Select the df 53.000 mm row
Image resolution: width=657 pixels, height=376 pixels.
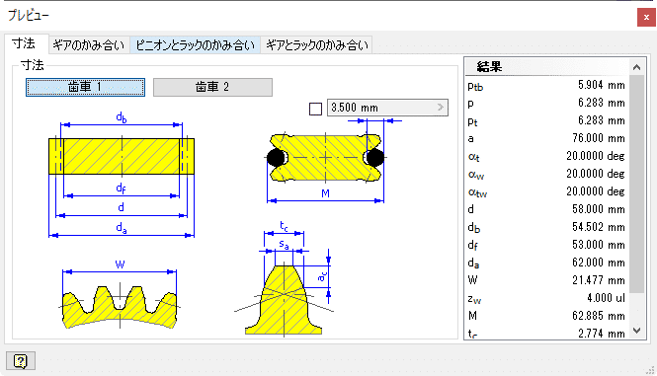point(546,245)
